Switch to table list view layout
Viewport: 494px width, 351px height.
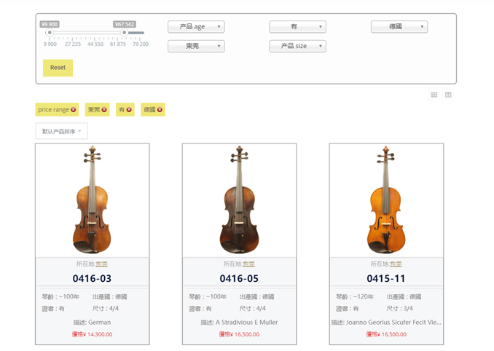click(448, 95)
